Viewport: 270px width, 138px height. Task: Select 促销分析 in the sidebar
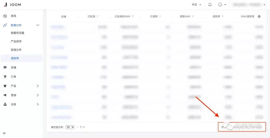pos(16,50)
